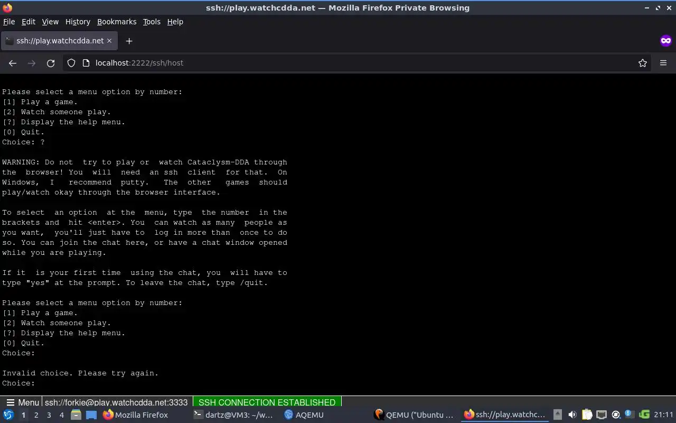Switch to the dartz@VM3 terminal taskbar window
This screenshot has height=423, width=676.
pos(233,415)
